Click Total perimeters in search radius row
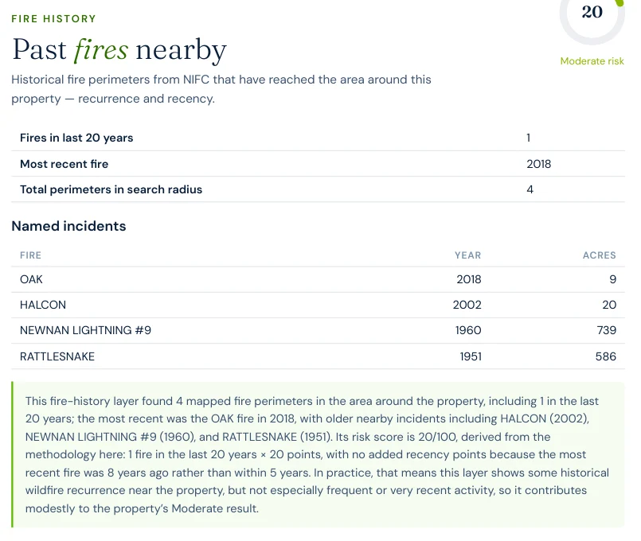The image size is (641, 541). tap(318, 189)
